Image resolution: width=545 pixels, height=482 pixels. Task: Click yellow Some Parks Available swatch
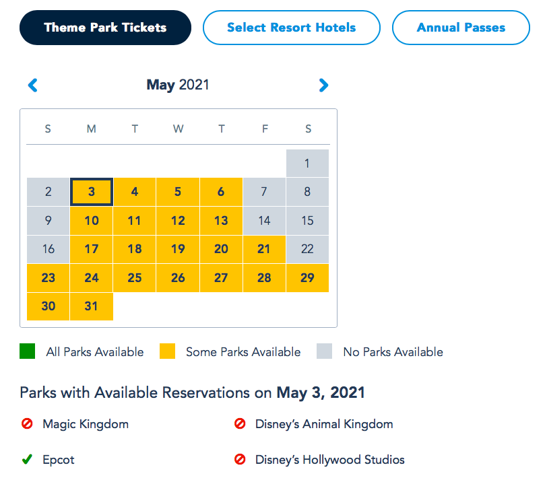click(167, 351)
